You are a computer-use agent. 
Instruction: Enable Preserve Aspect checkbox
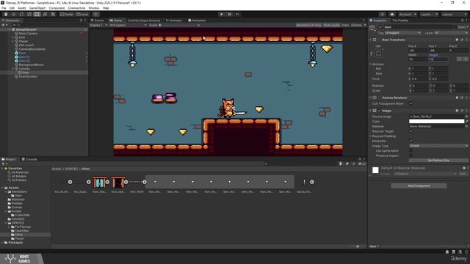(411, 155)
